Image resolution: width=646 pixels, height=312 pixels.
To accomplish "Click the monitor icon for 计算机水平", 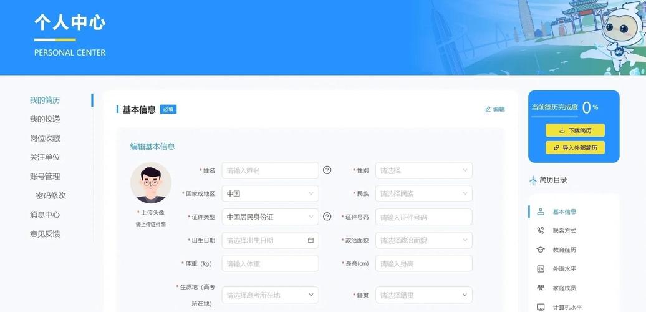I will [541, 307].
